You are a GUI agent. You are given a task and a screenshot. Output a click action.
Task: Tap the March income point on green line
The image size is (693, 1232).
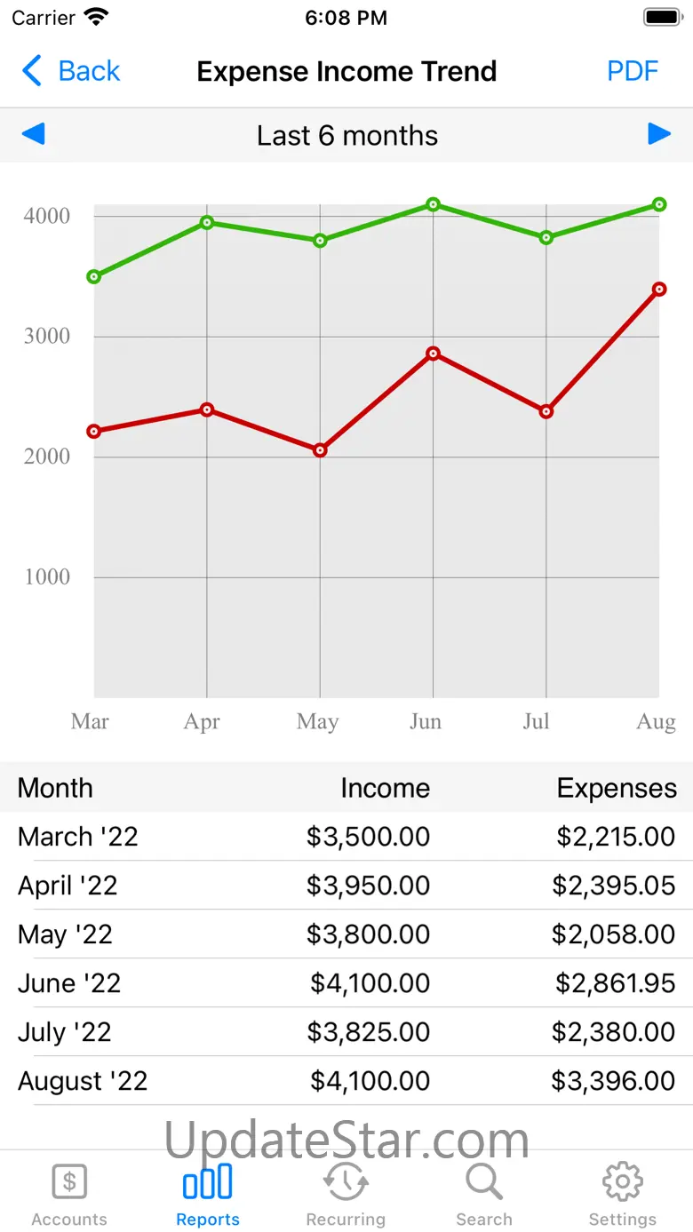coord(94,277)
